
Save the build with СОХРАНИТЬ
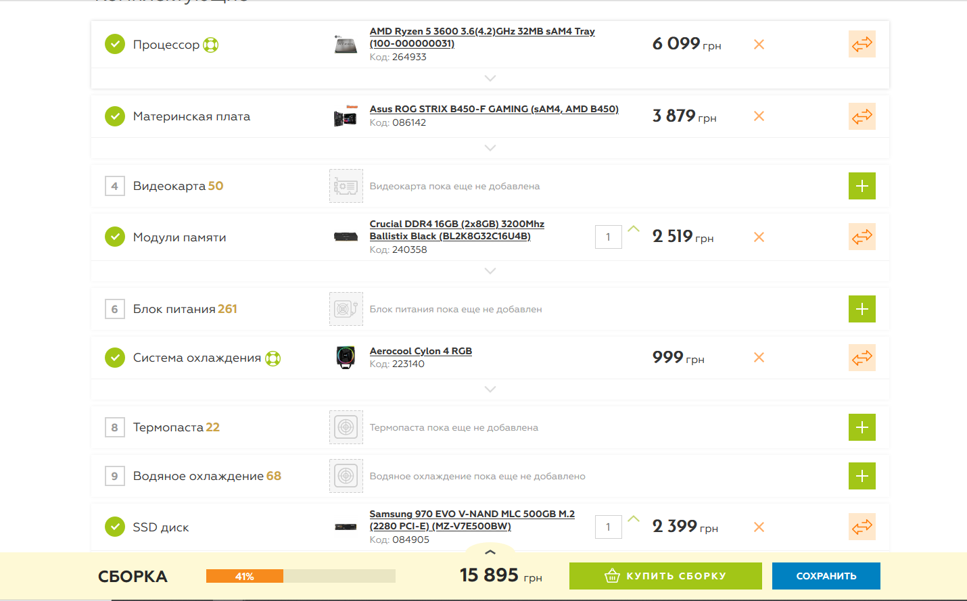click(826, 576)
